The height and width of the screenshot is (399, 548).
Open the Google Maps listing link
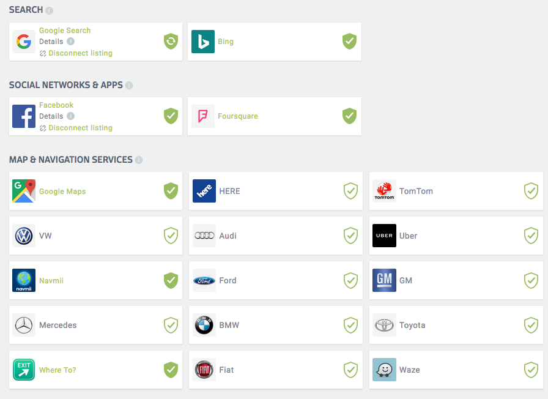[x=62, y=192]
